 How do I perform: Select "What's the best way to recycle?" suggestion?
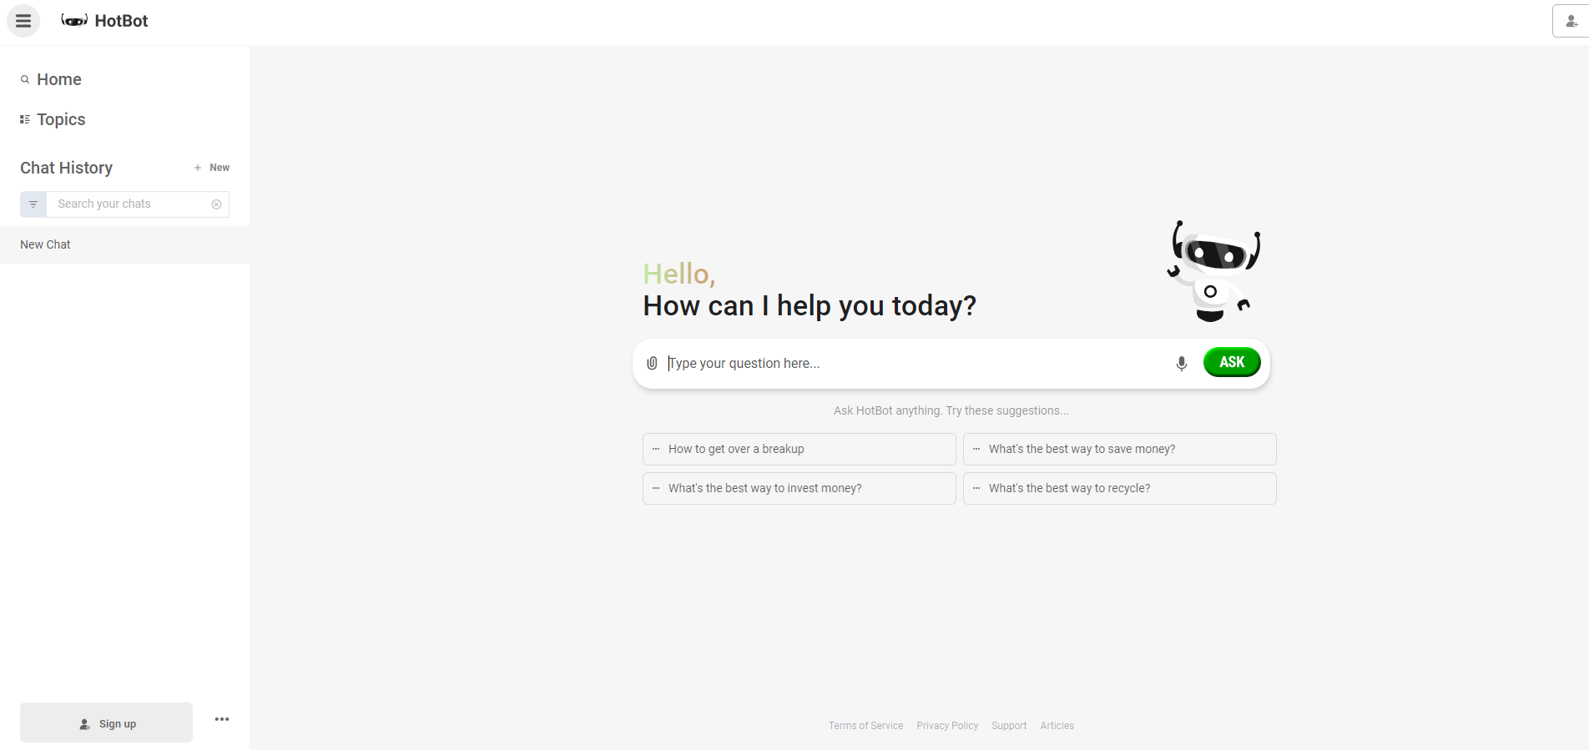(1119, 488)
